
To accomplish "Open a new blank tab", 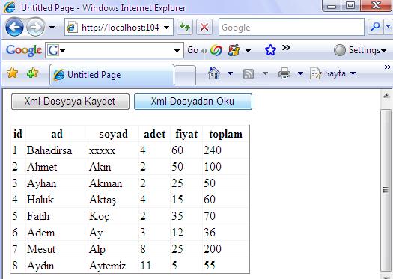I will click(185, 75).
